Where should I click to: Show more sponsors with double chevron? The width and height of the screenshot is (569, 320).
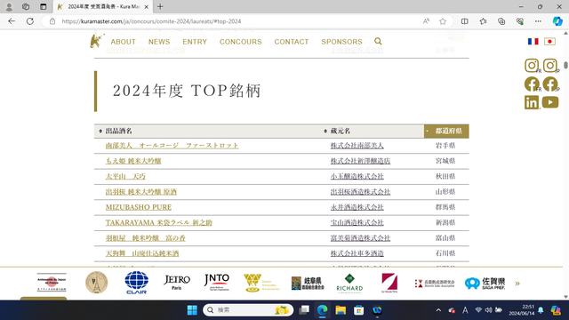click(517, 284)
